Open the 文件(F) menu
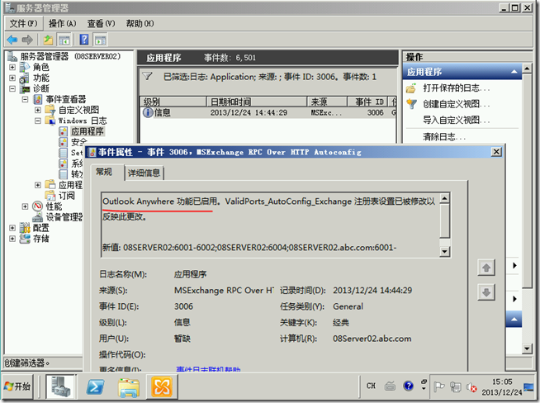The width and height of the screenshot is (540, 403). coord(23,23)
